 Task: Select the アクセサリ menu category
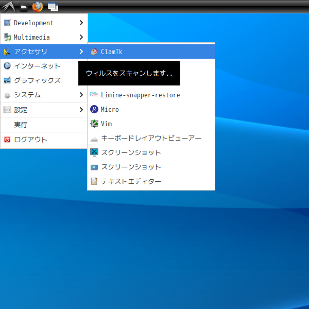tap(44, 51)
